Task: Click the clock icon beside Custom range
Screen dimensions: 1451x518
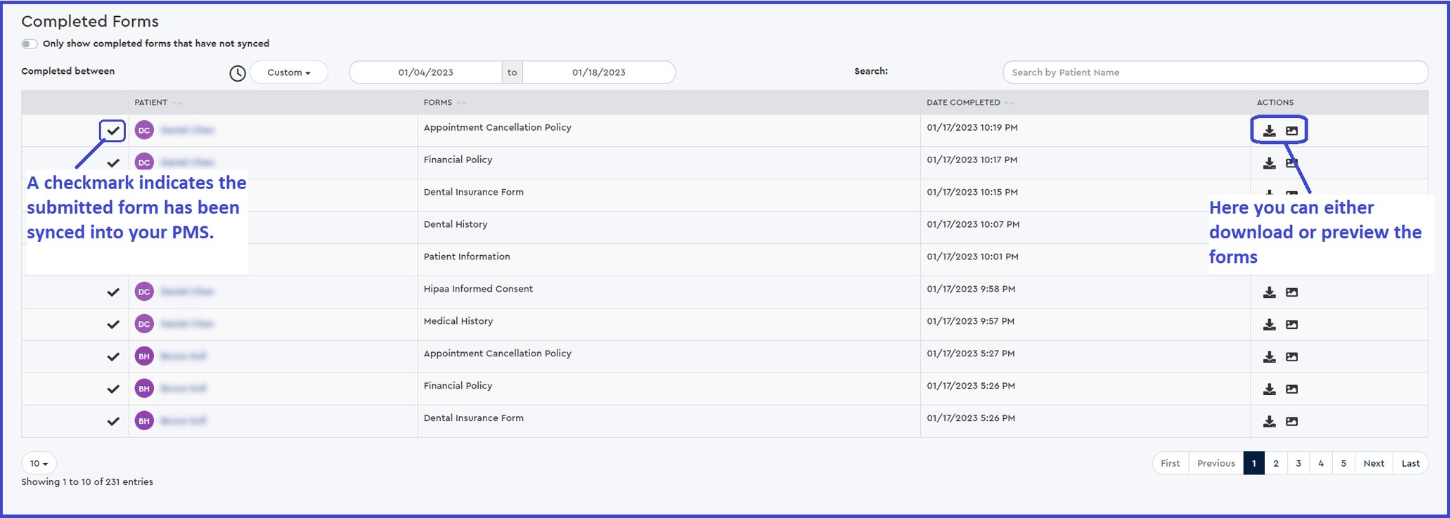Action: (x=238, y=73)
